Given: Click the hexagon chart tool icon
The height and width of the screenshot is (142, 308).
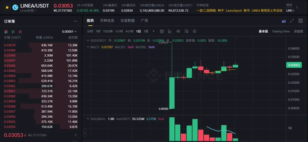Looking at the screenshot, I should click(x=194, y=31).
